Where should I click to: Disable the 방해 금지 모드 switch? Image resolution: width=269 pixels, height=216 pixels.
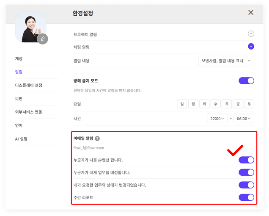point(246,80)
